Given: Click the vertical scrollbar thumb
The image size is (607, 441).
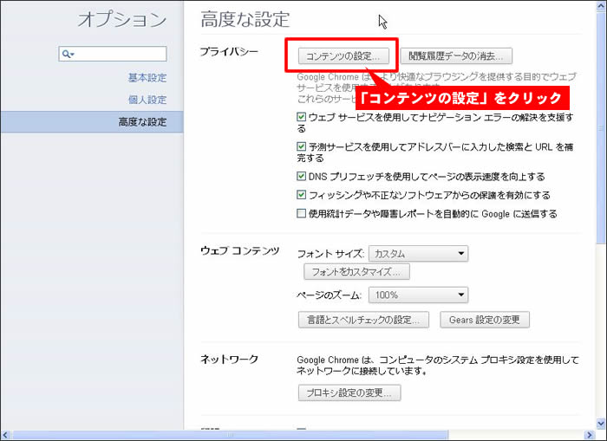Looking at the screenshot, I should pyautogui.click(x=601, y=127).
